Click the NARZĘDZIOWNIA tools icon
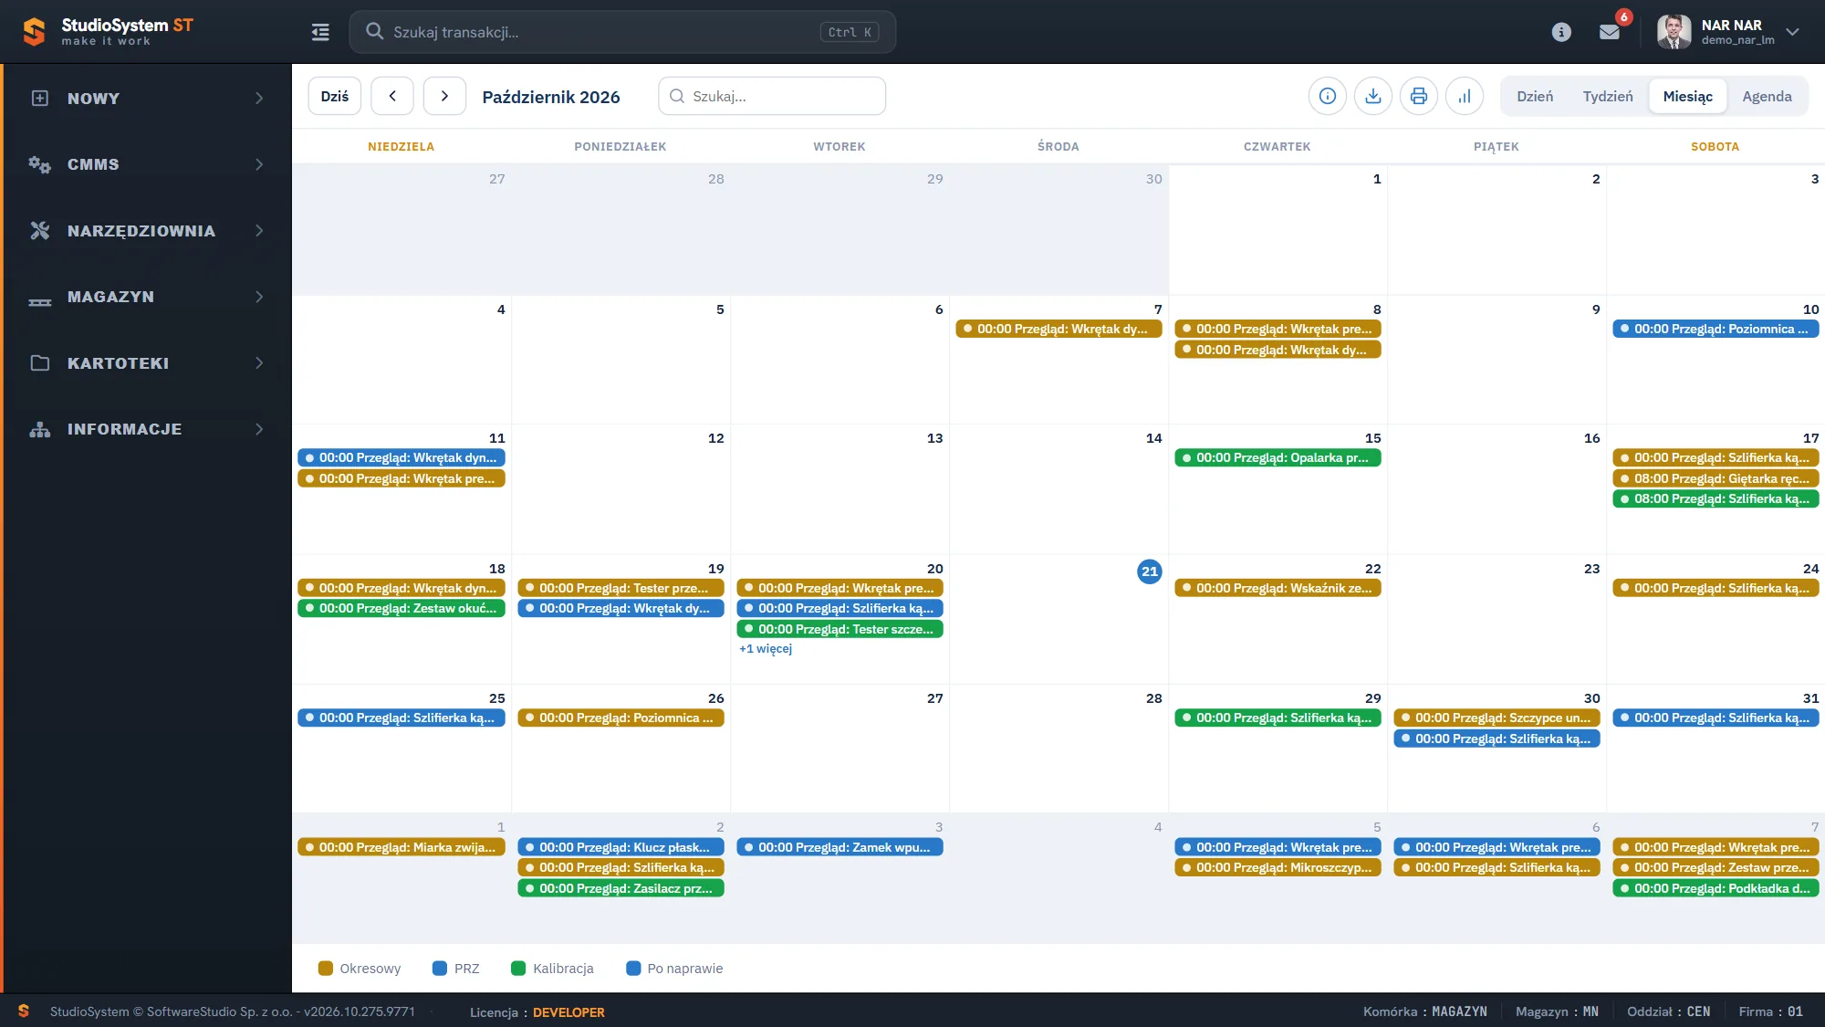This screenshot has height=1027, width=1825. click(39, 231)
